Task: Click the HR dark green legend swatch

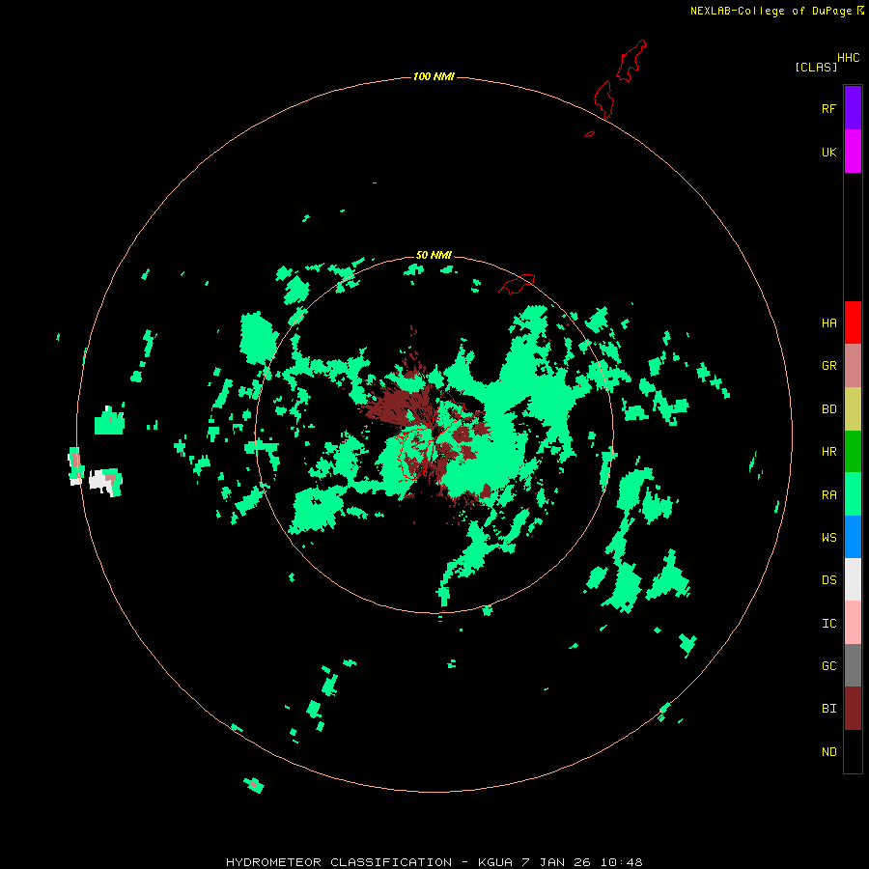Action: pyautogui.click(x=853, y=452)
